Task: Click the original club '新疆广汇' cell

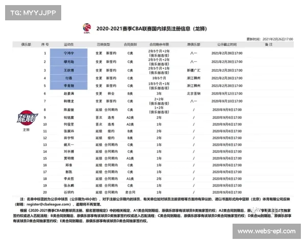Action: coord(194,70)
